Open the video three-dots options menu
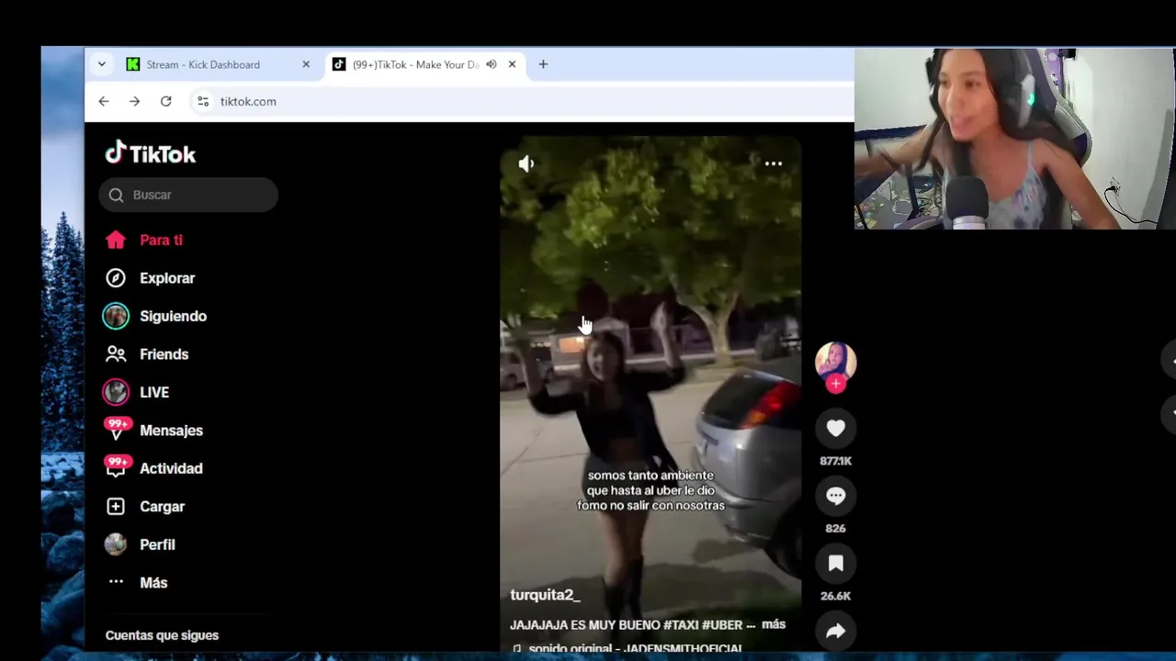The width and height of the screenshot is (1176, 661). pyautogui.click(x=774, y=164)
